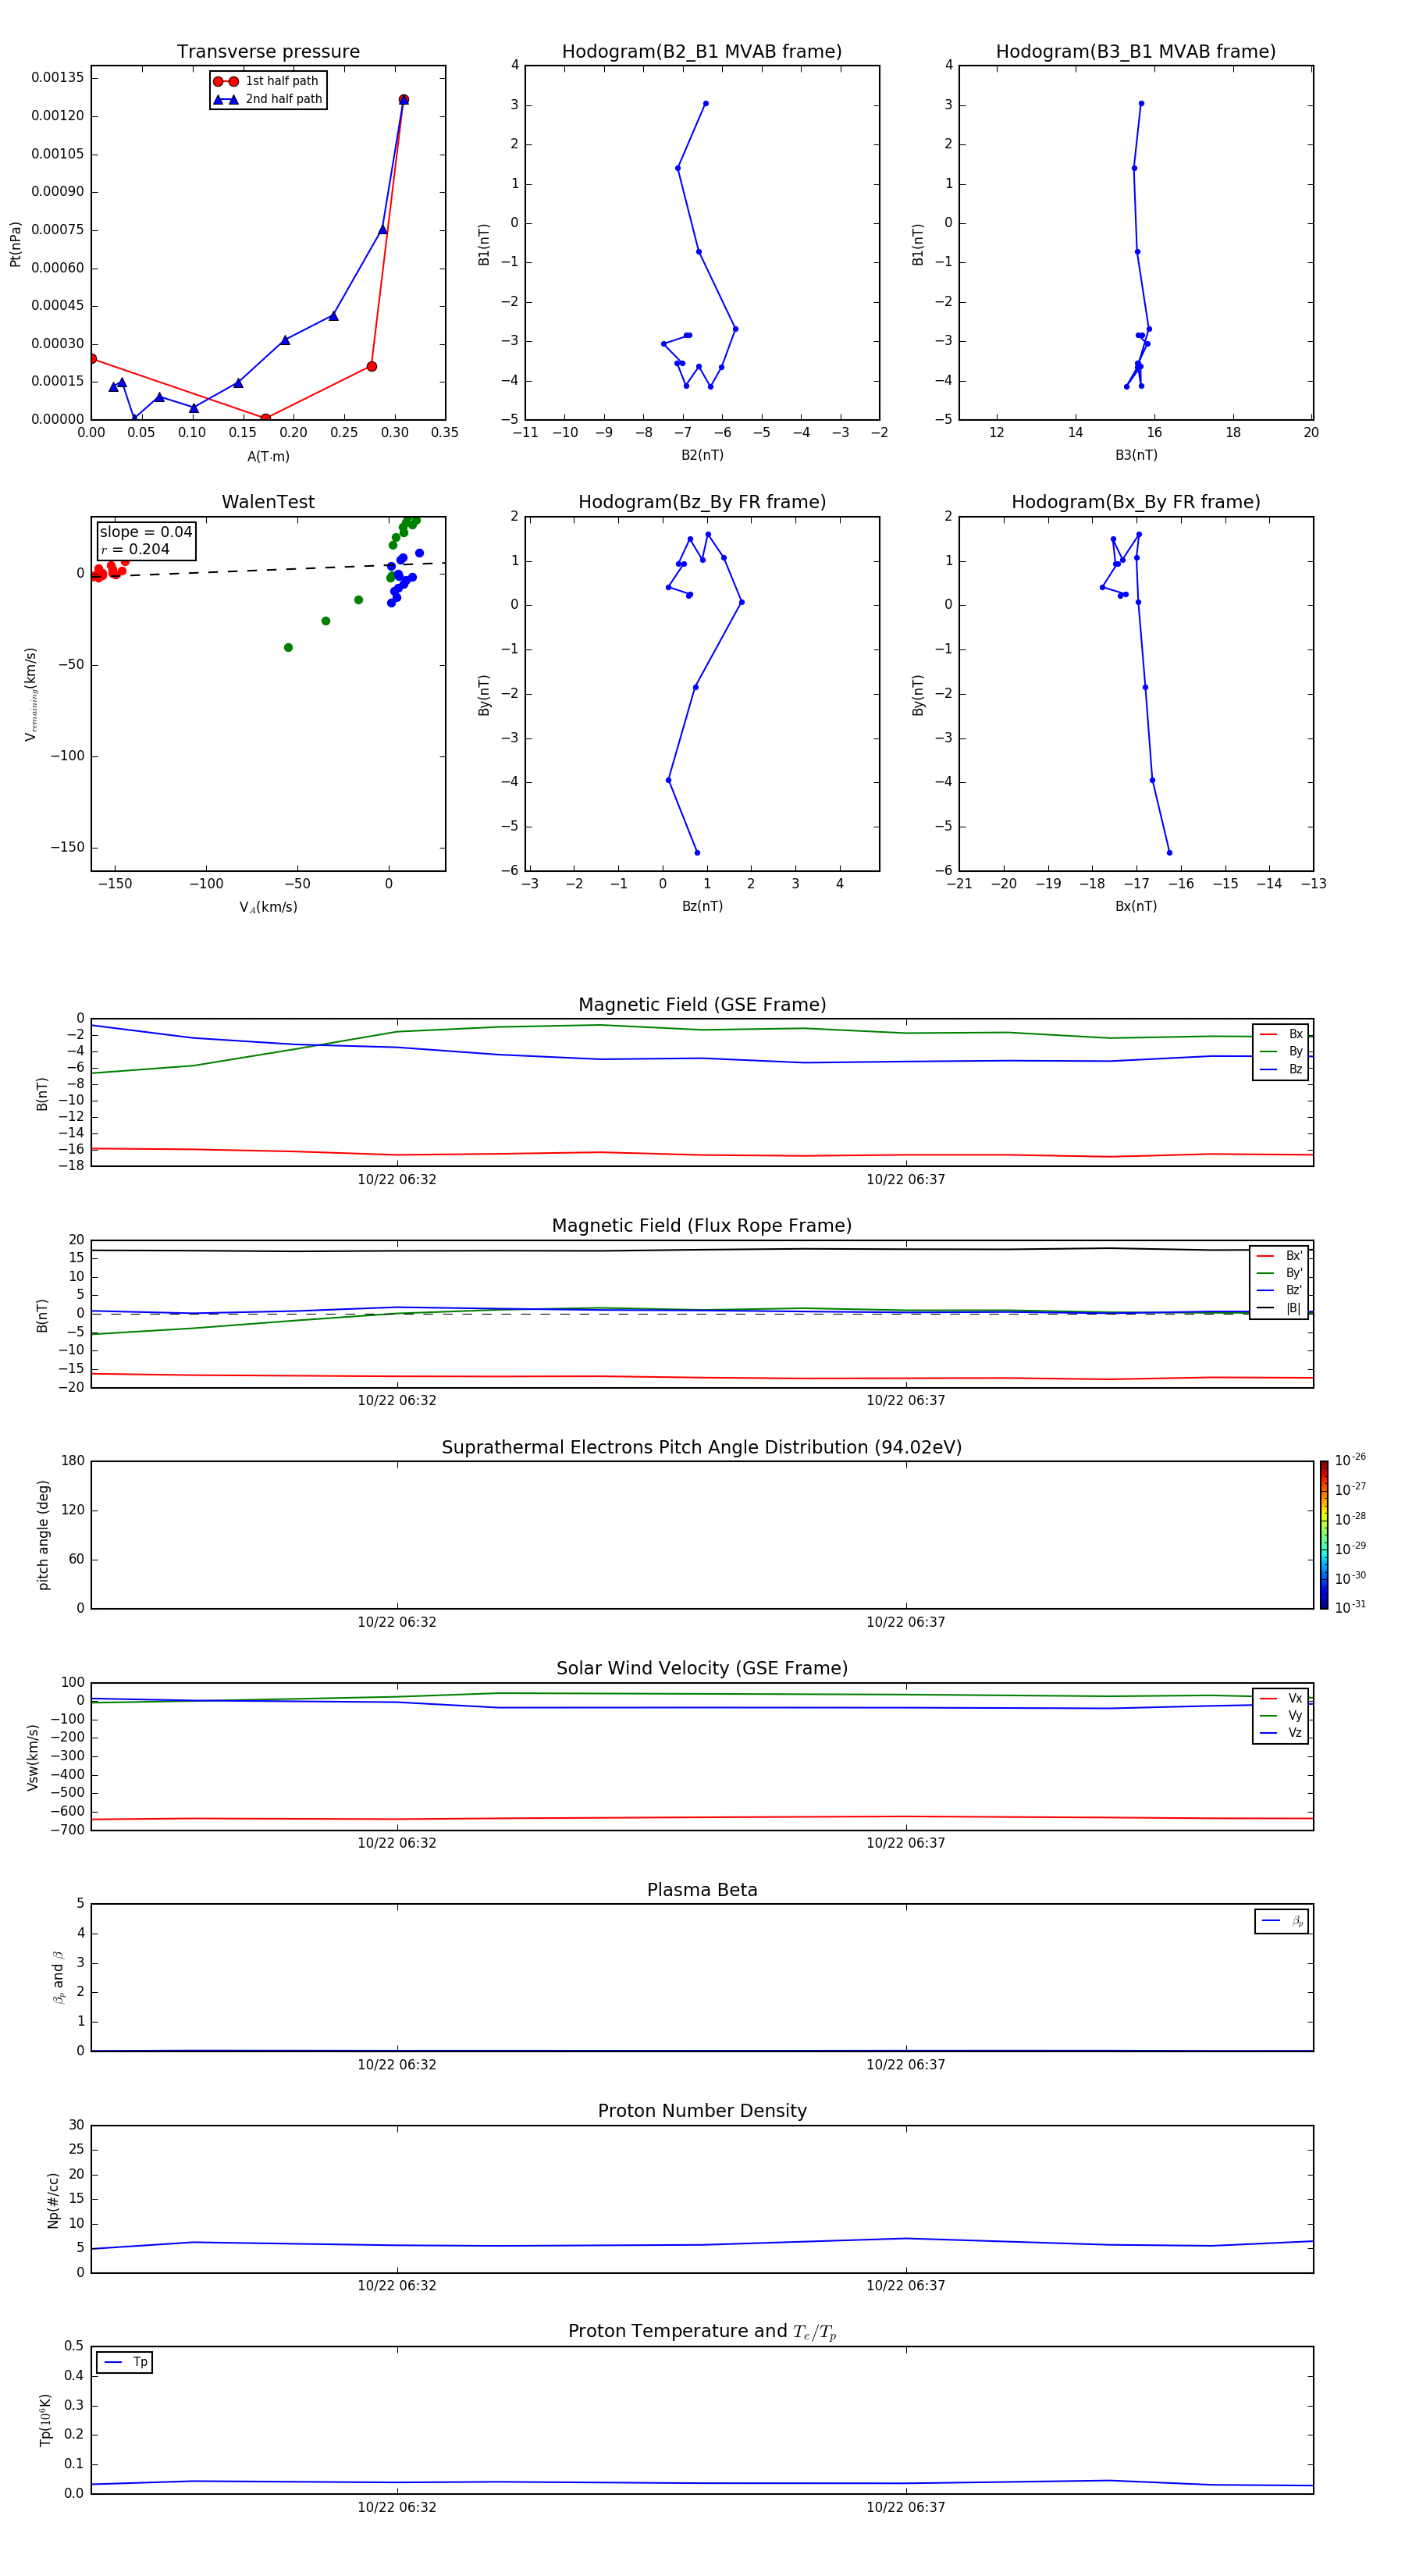
Task: Click the 10^-26 label on the colorbar
Action: tap(1350, 1460)
